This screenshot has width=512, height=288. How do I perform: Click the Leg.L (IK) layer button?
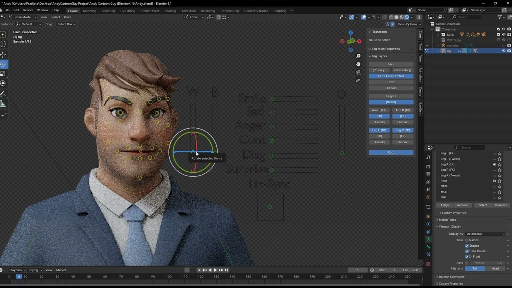coord(379,130)
